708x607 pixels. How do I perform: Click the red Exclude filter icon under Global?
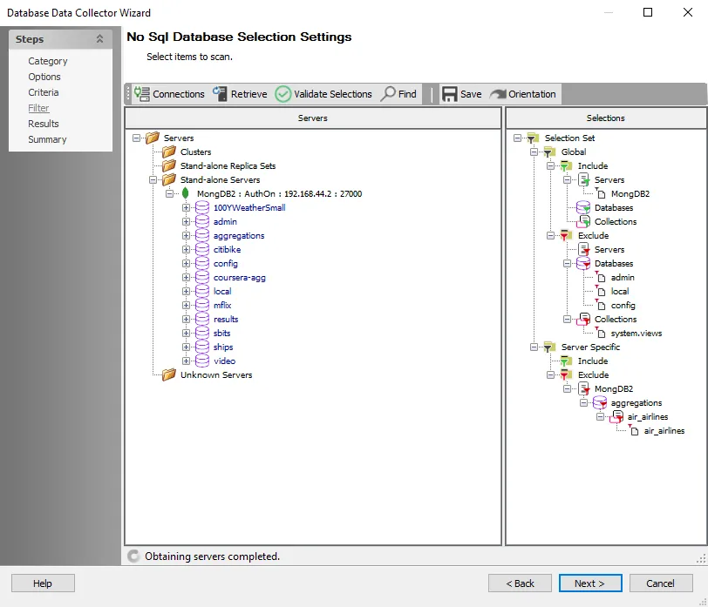pyautogui.click(x=566, y=235)
